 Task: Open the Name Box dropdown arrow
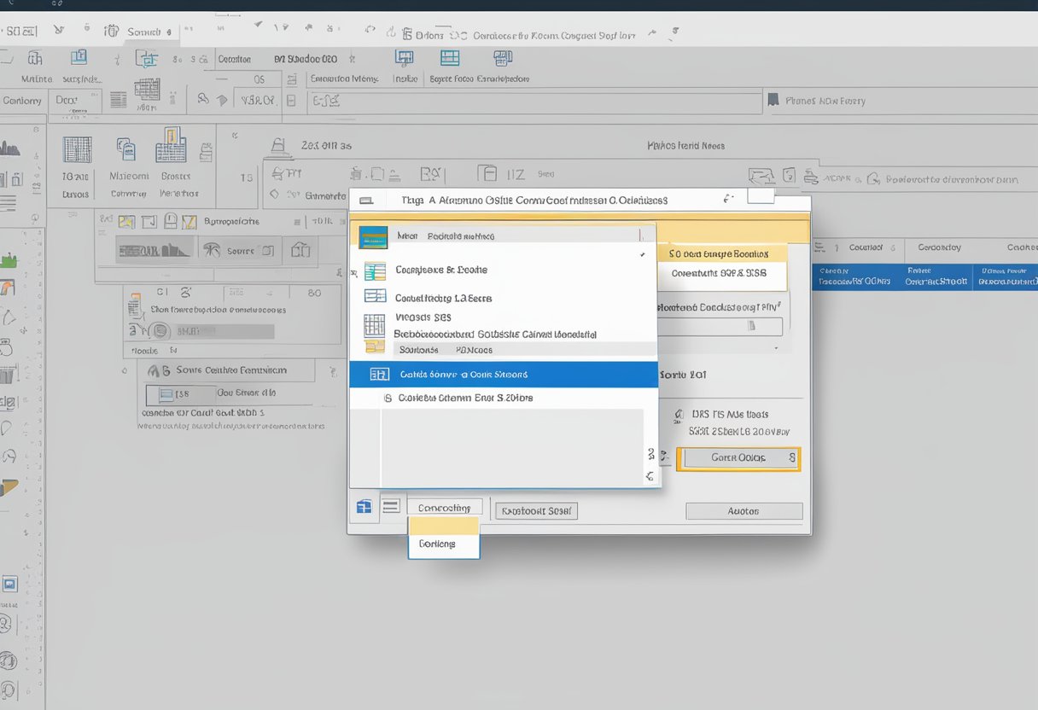pos(222,101)
